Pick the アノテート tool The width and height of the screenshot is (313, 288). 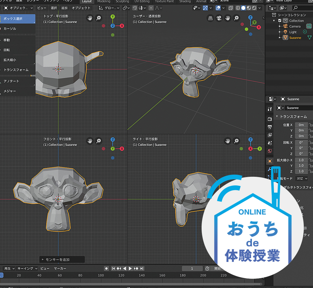pos(17,81)
